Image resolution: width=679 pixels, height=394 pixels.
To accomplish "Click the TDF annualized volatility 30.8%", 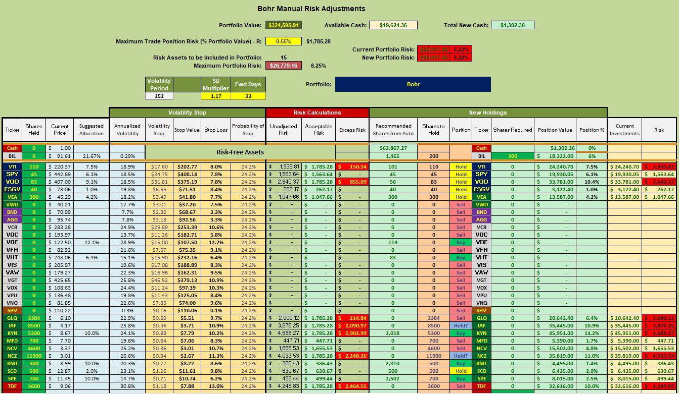I will click(127, 386).
